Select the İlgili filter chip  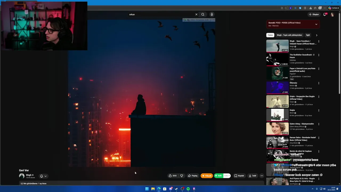[x=308, y=35]
